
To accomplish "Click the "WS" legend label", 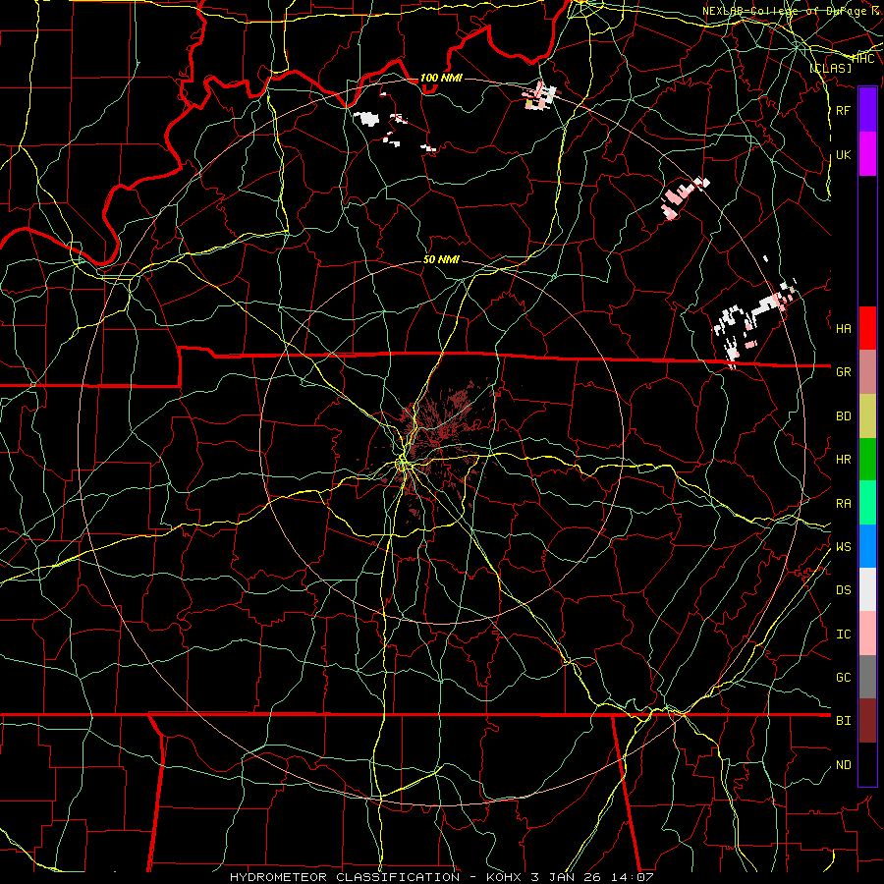I will pos(843,546).
